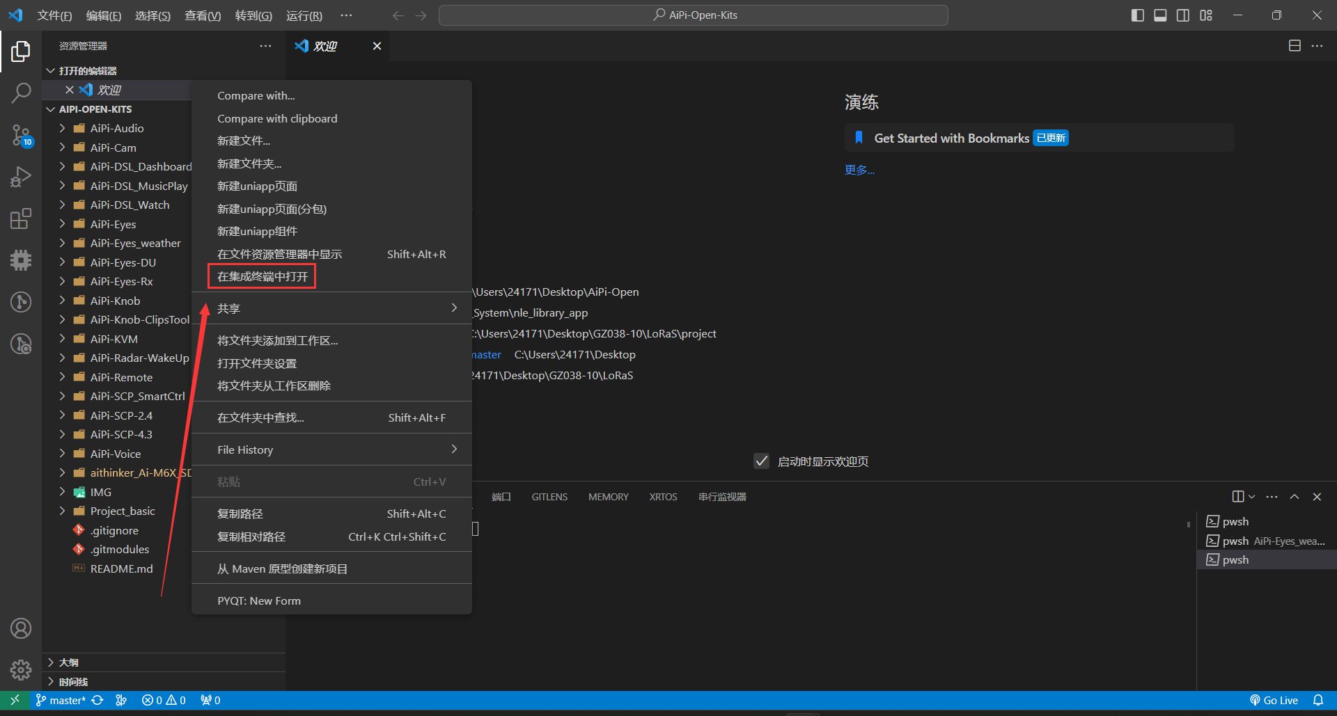Toggle 启动时显示欢迎页 checkbox
The width and height of the screenshot is (1337, 716).
762,461
